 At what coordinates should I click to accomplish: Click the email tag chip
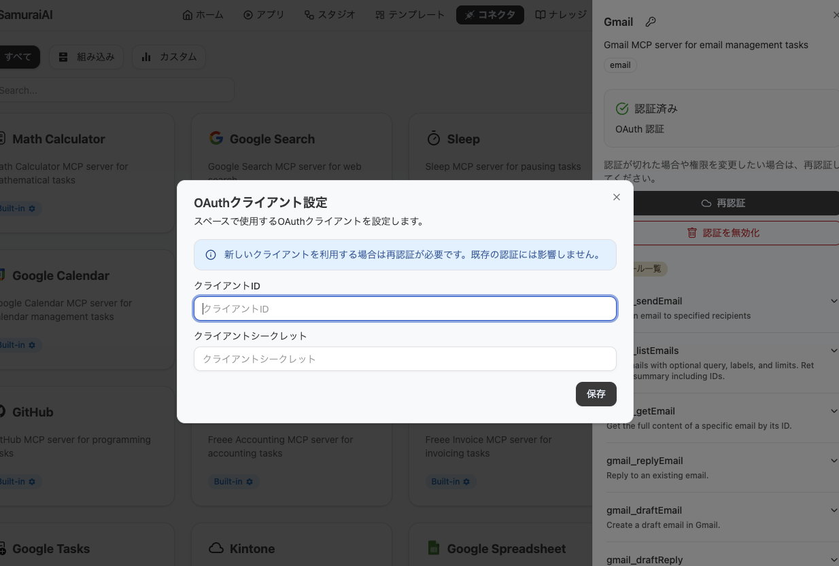[620, 65]
